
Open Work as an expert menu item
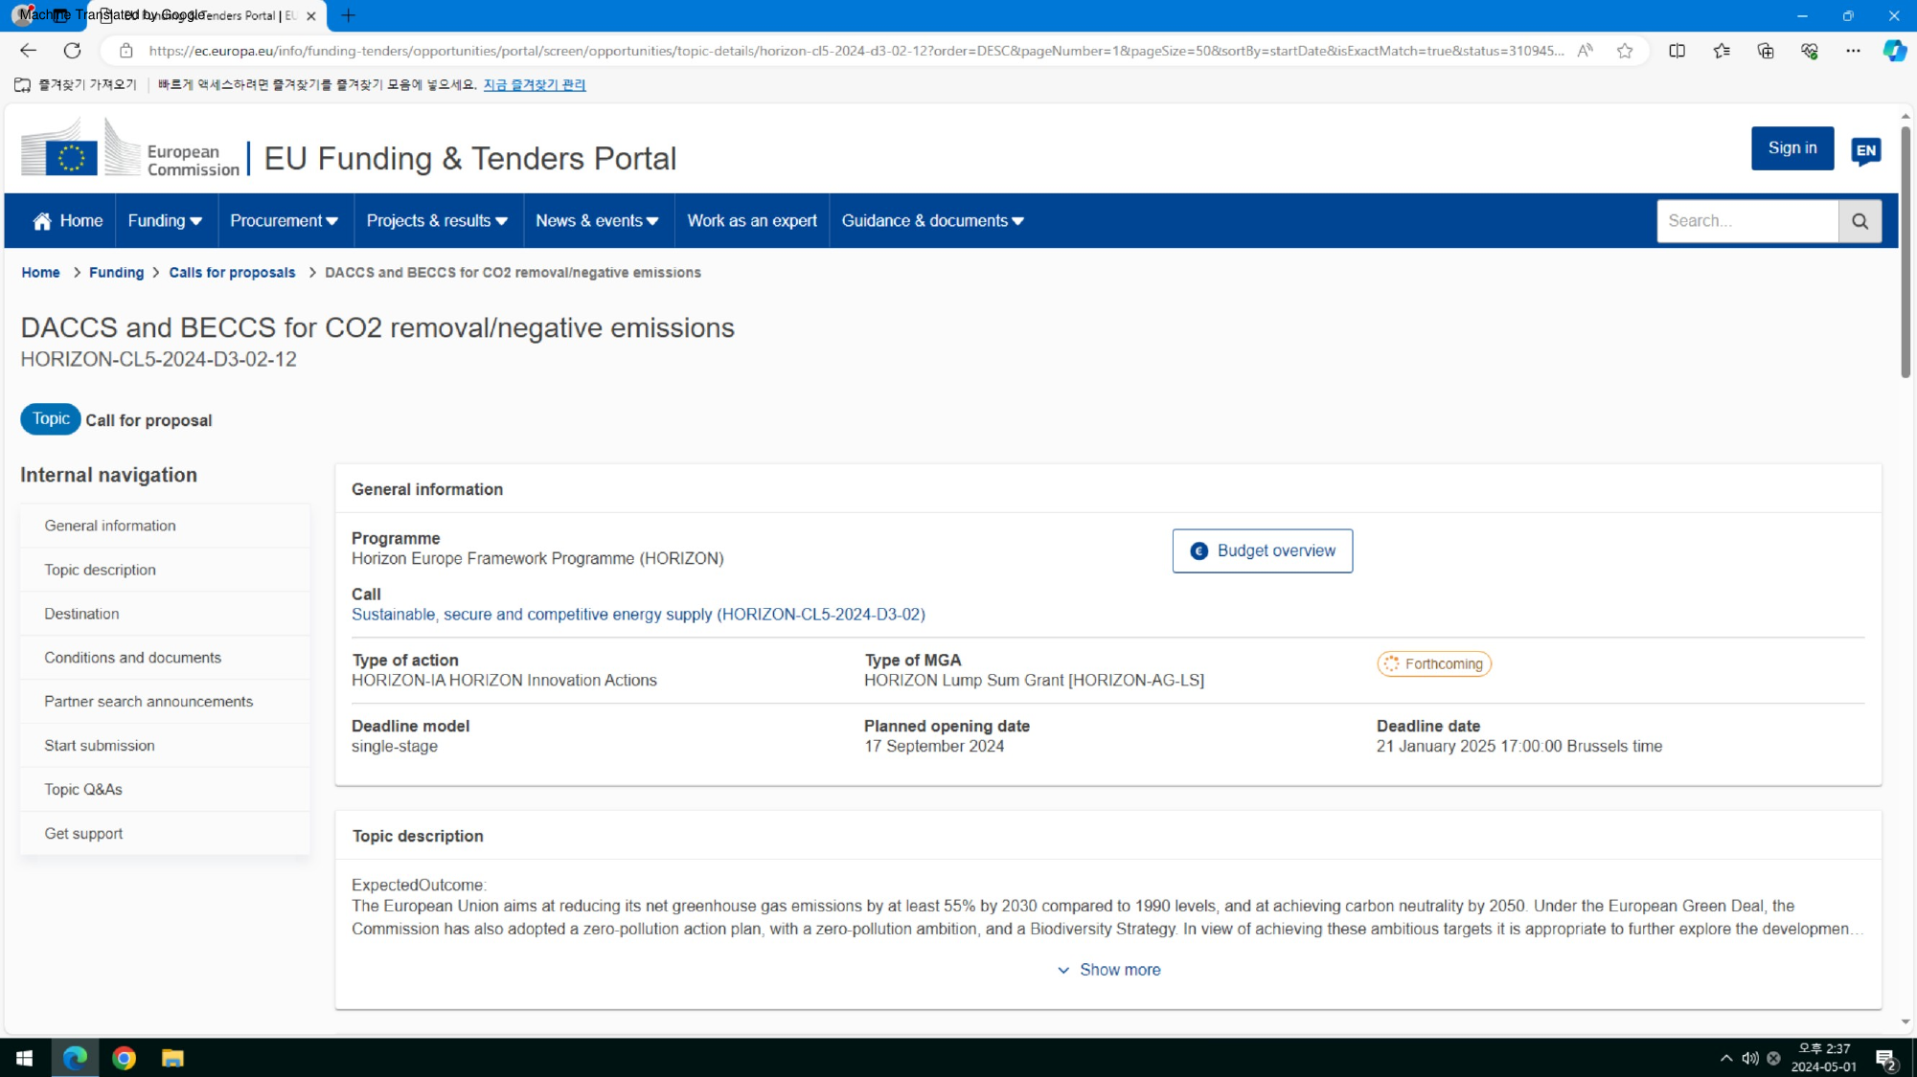(752, 221)
